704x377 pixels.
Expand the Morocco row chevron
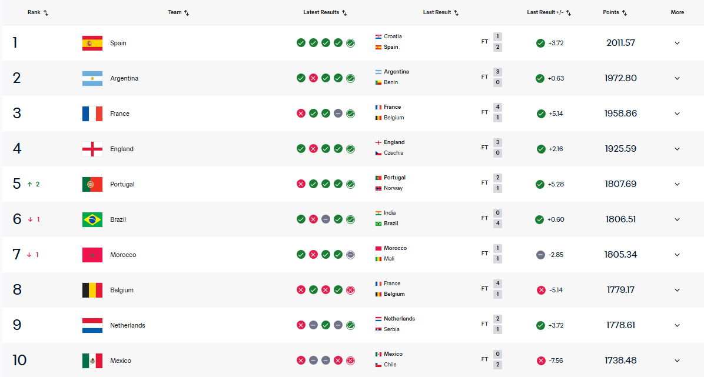pyautogui.click(x=677, y=255)
